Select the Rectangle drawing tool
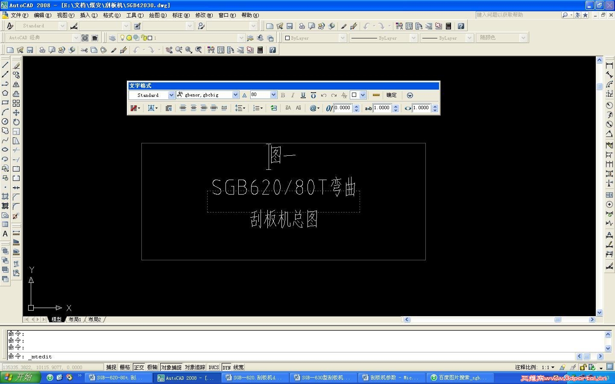The height and width of the screenshot is (384, 615). tap(5, 103)
